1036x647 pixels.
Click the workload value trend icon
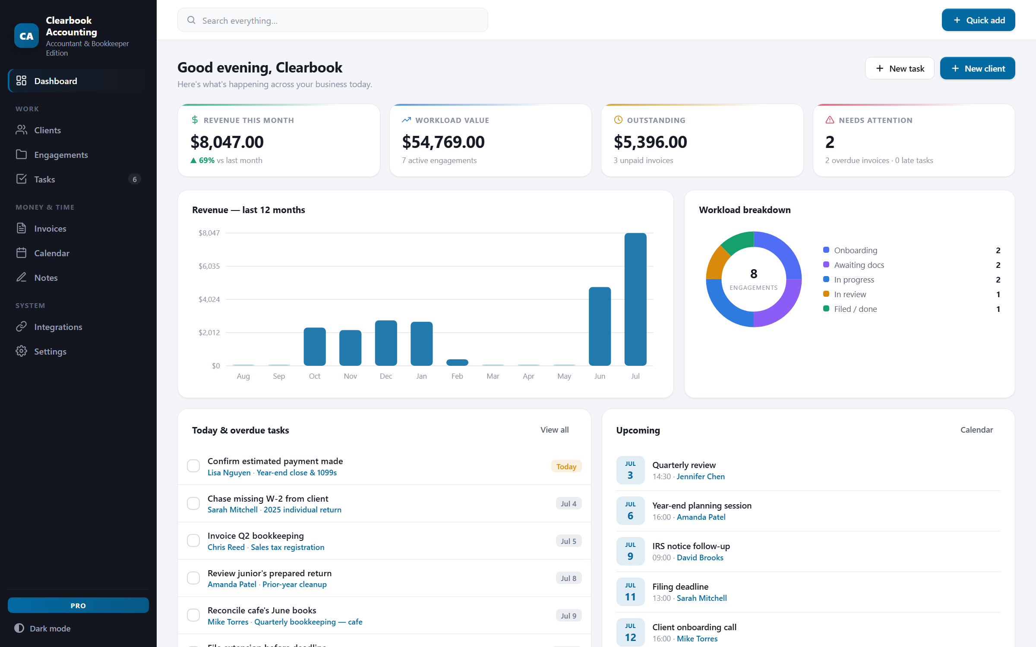(x=406, y=120)
